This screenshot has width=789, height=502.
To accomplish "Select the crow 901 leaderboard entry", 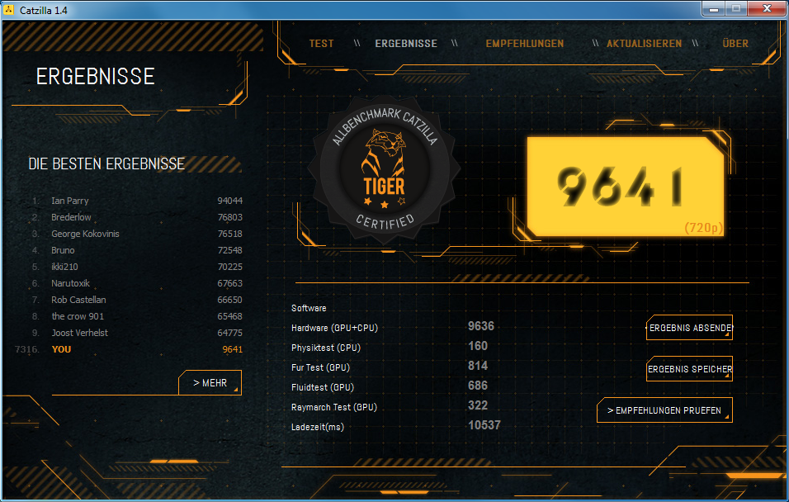I will point(136,316).
